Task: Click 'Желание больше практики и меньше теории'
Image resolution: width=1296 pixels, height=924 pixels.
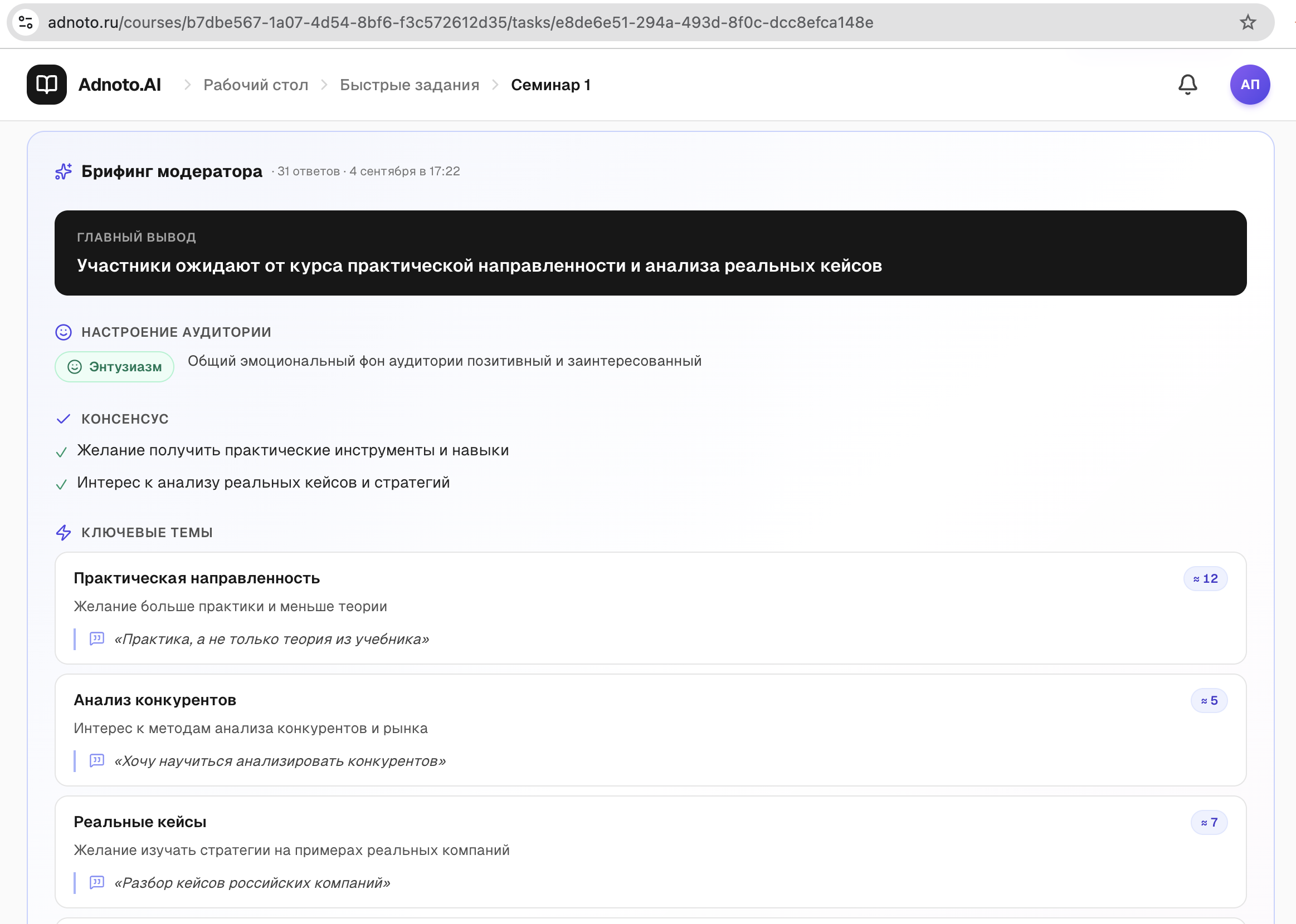Action: (230, 607)
